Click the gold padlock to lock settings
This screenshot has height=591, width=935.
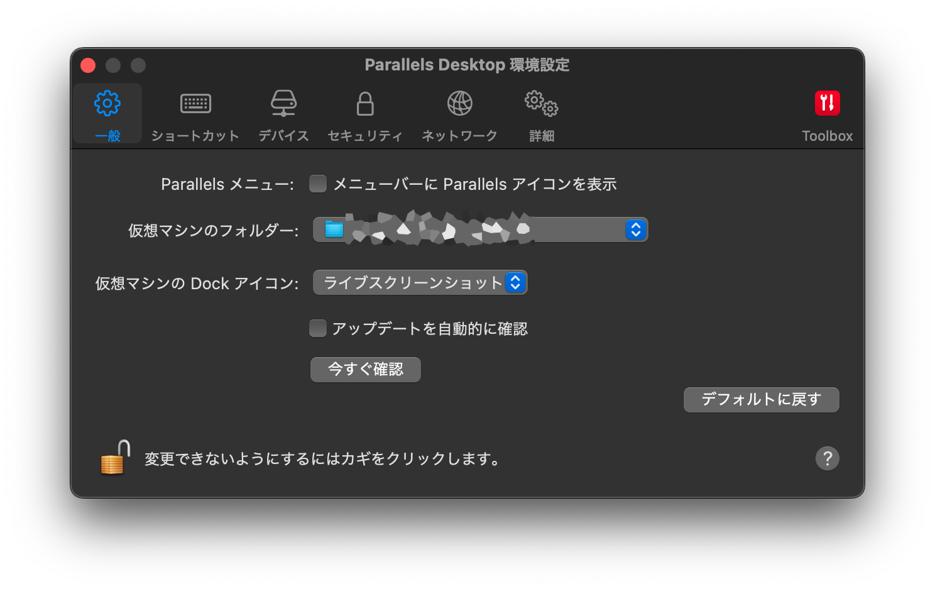[115, 458]
